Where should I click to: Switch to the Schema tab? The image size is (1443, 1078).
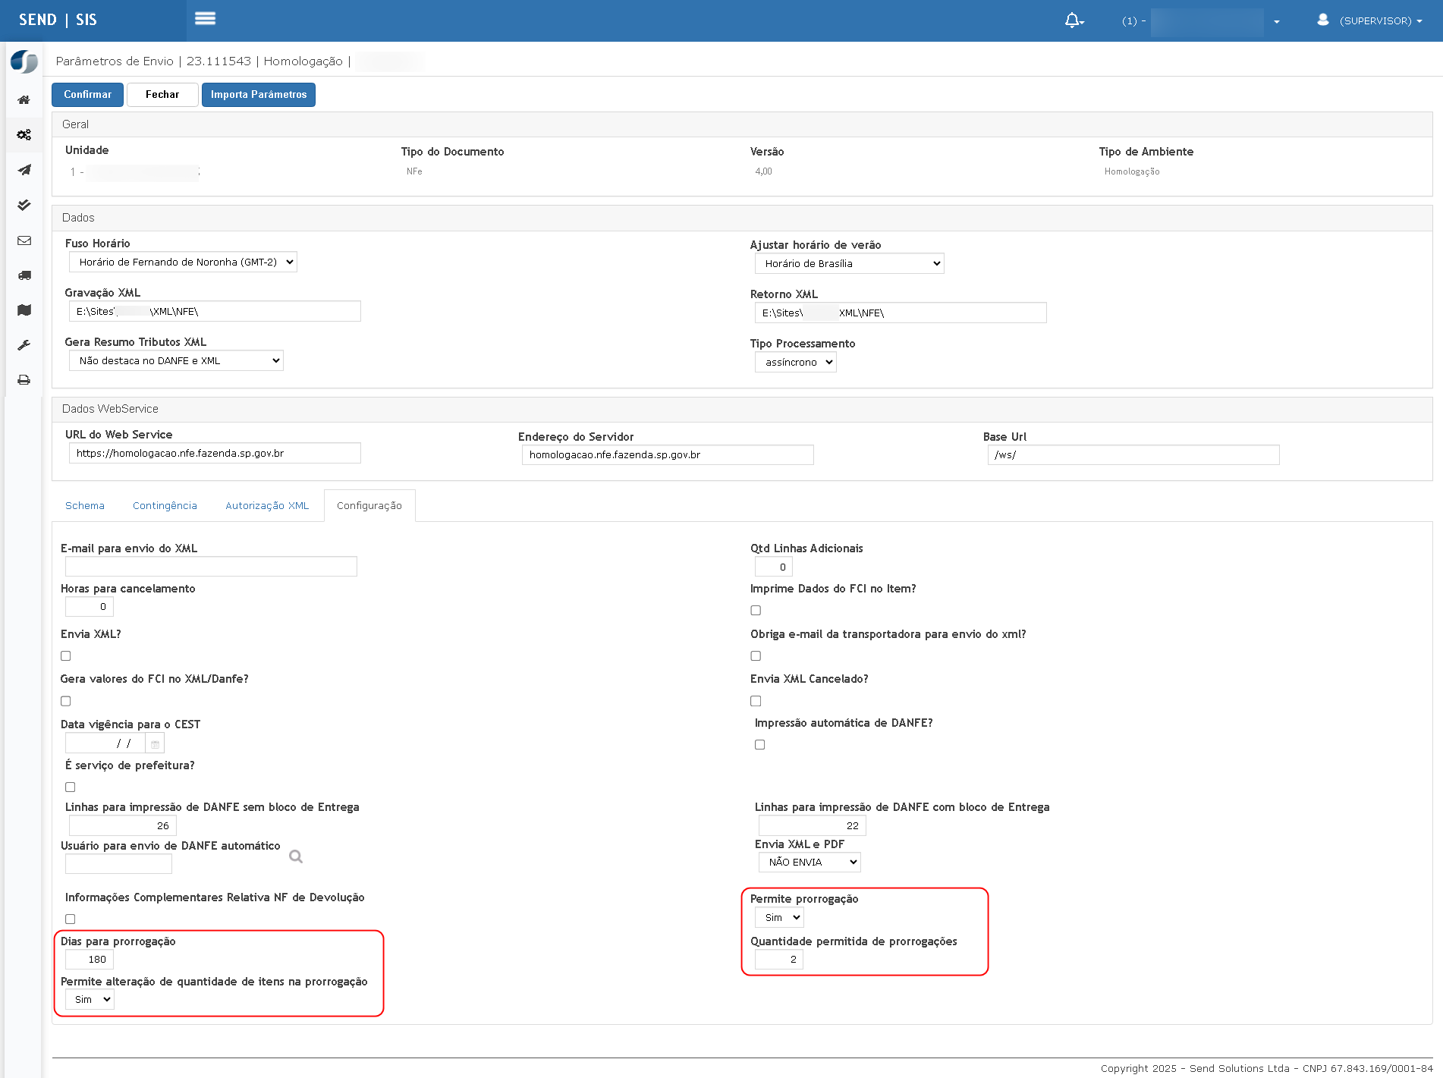tap(85, 506)
